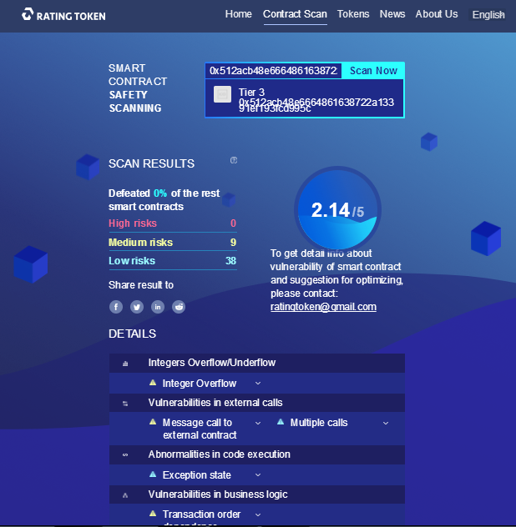
Task: Click the Integers Overflow/Underflow category icon
Action: point(125,364)
